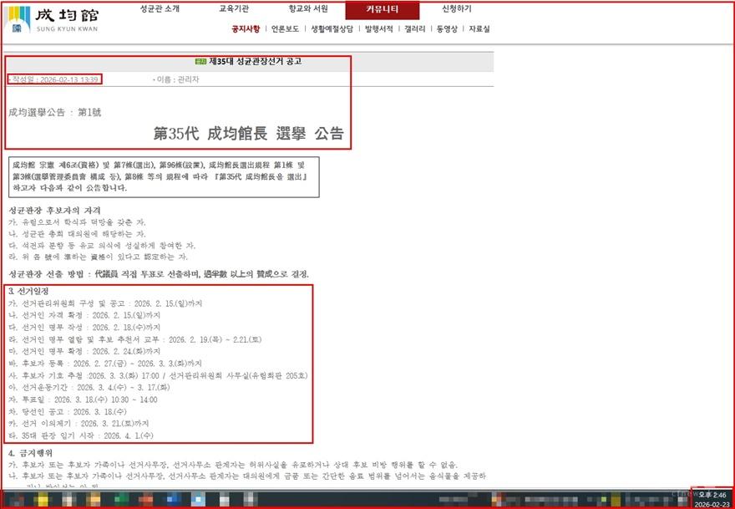Go to the 언론보도 submenu
Screen dimensions: 735x509
(285, 29)
